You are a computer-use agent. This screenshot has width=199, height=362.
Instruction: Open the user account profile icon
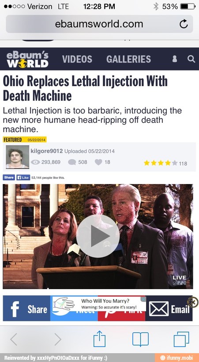[x=175, y=59]
